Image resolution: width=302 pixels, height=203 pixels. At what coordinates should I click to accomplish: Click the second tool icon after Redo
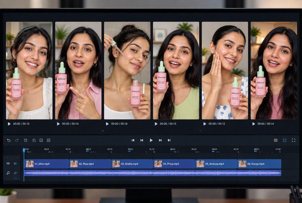34,140
